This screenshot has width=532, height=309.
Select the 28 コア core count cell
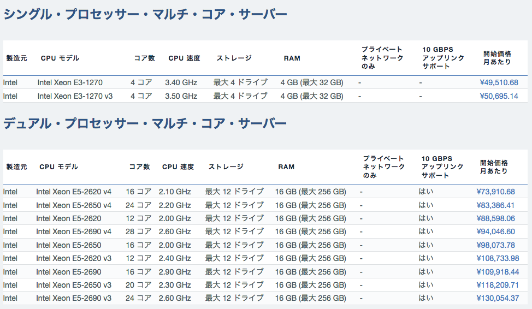(x=138, y=231)
